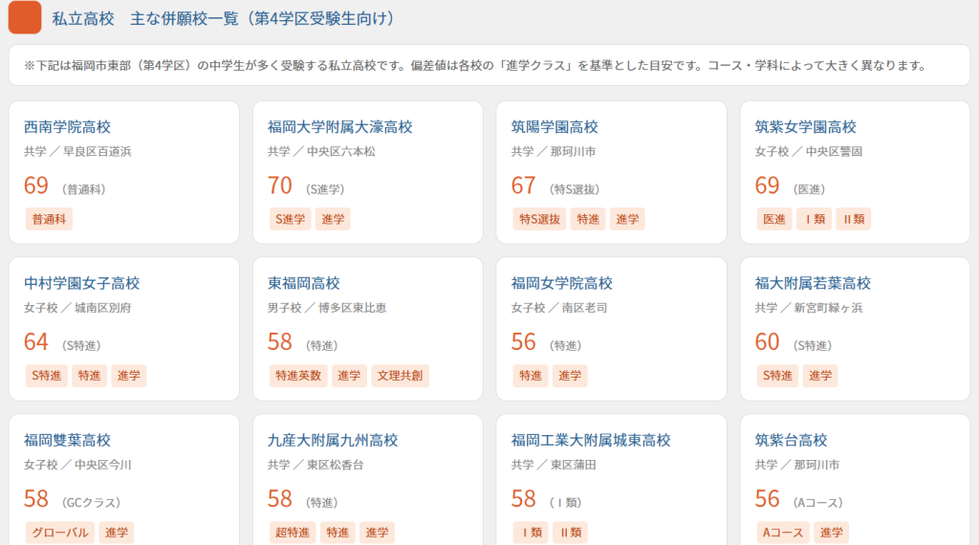Screen dimensions: 979x545
Task: Click the score 56 for 筑紫台高校
Action: [x=768, y=499]
